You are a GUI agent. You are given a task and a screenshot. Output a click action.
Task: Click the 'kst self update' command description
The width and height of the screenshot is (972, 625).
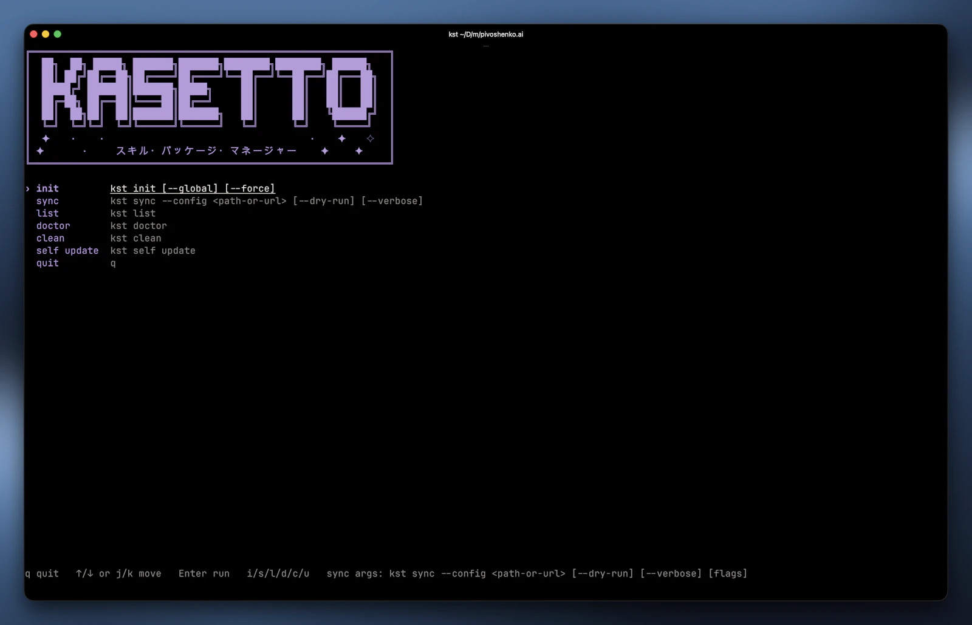[x=153, y=251]
